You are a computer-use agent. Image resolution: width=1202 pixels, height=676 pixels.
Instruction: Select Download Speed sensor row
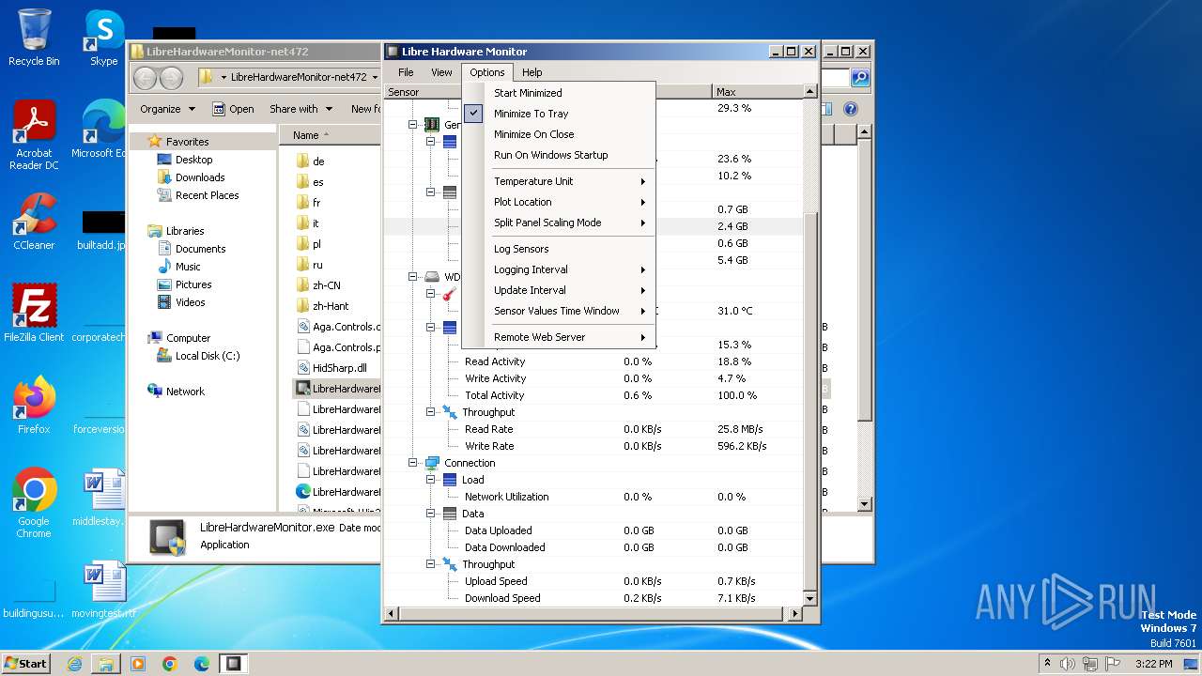(594, 598)
